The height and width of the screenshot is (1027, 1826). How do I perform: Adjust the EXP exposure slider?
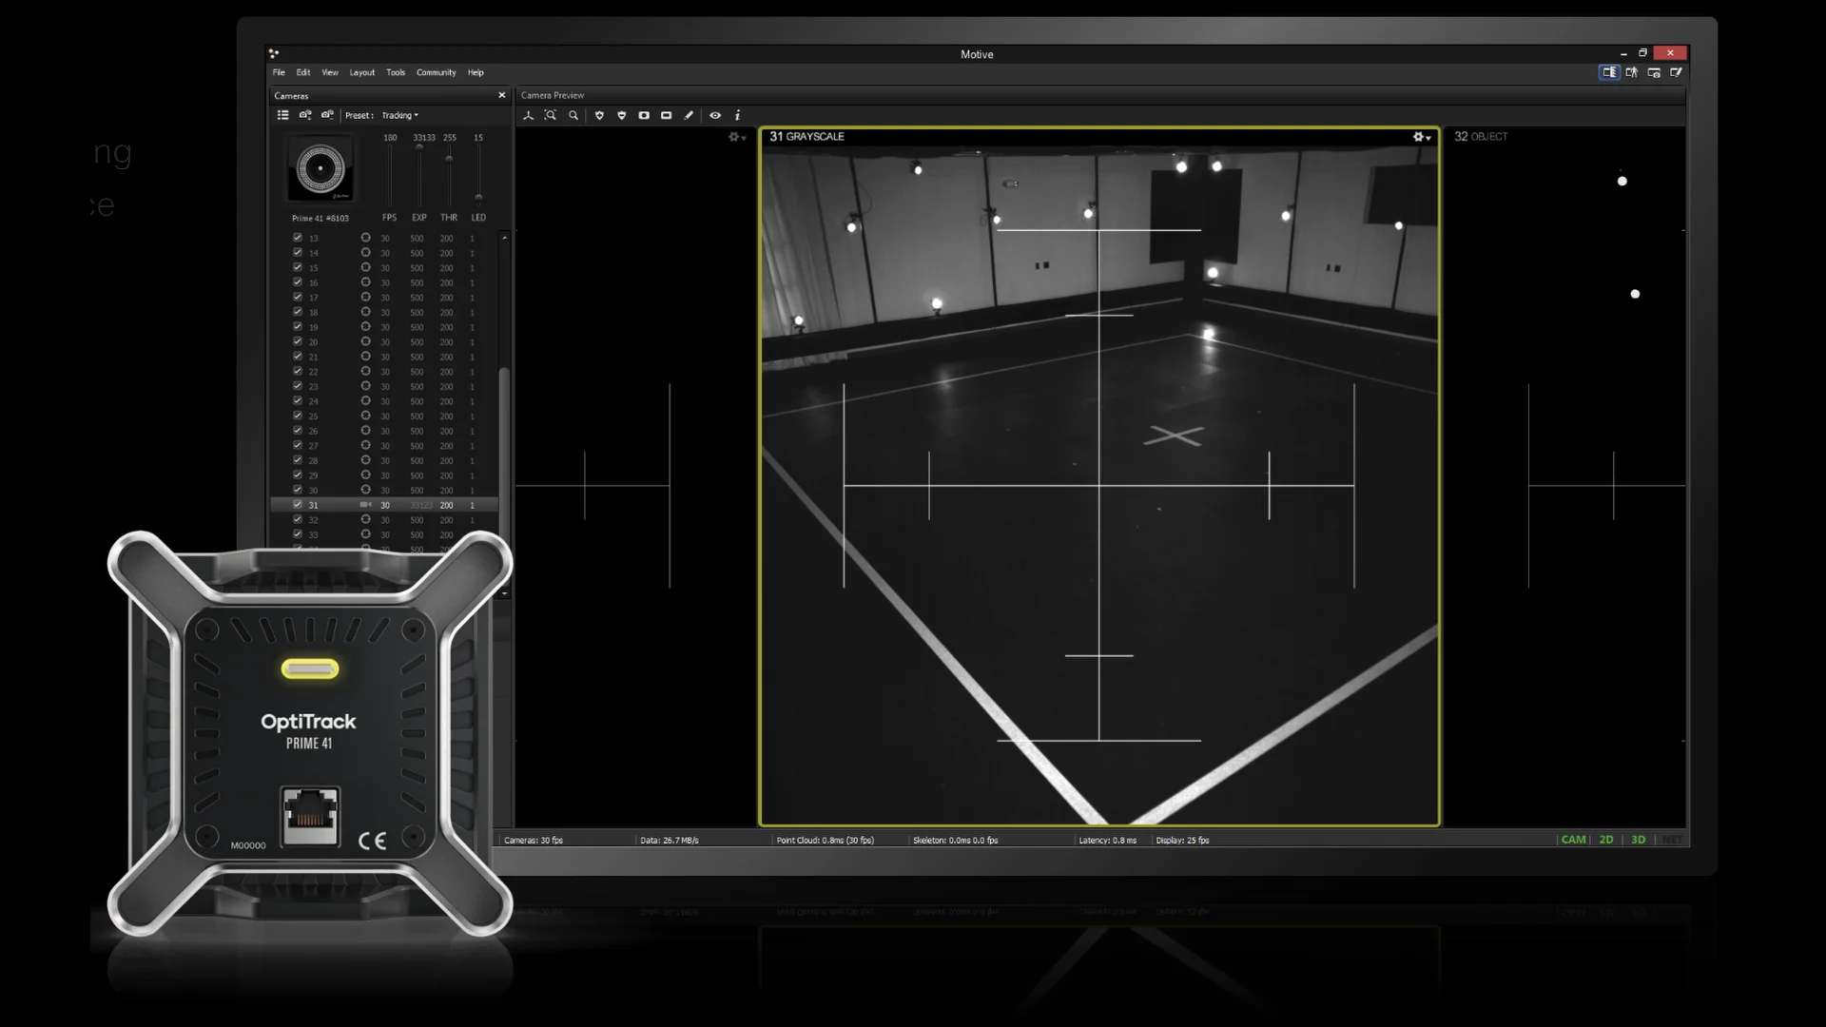tap(419, 176)
